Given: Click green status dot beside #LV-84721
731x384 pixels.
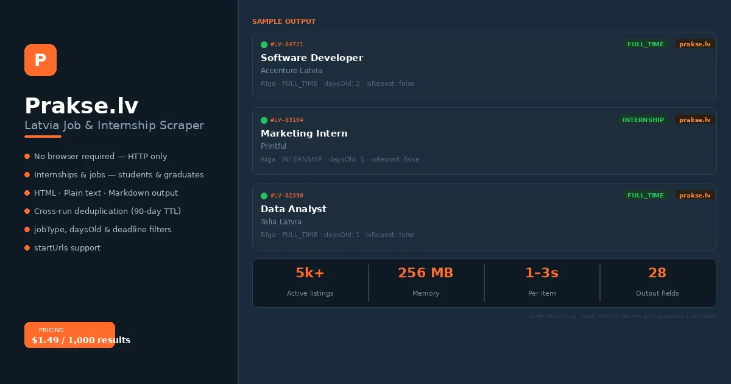Looking at the screenshot, I should click(x=264, y=44).
